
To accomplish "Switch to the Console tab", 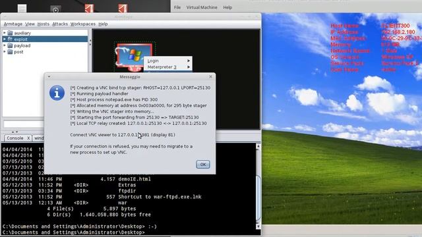I will click(x=15, y=138).
